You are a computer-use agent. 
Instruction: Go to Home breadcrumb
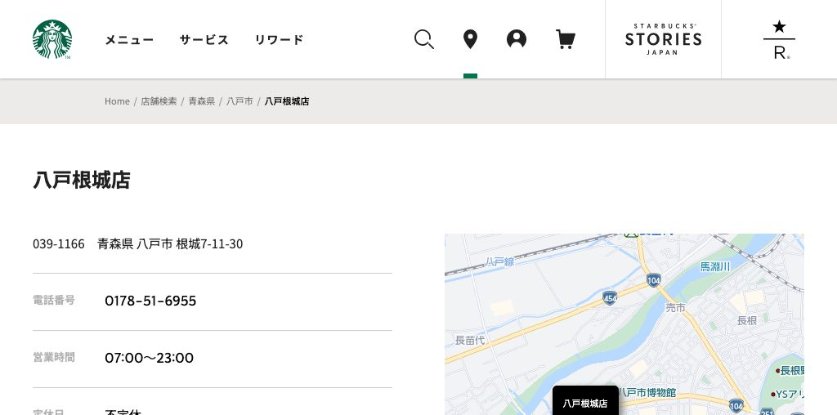117,101
